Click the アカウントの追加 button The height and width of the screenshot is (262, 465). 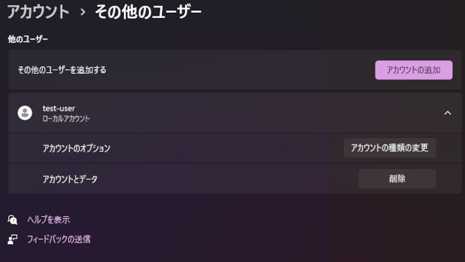tap(413, 70)
